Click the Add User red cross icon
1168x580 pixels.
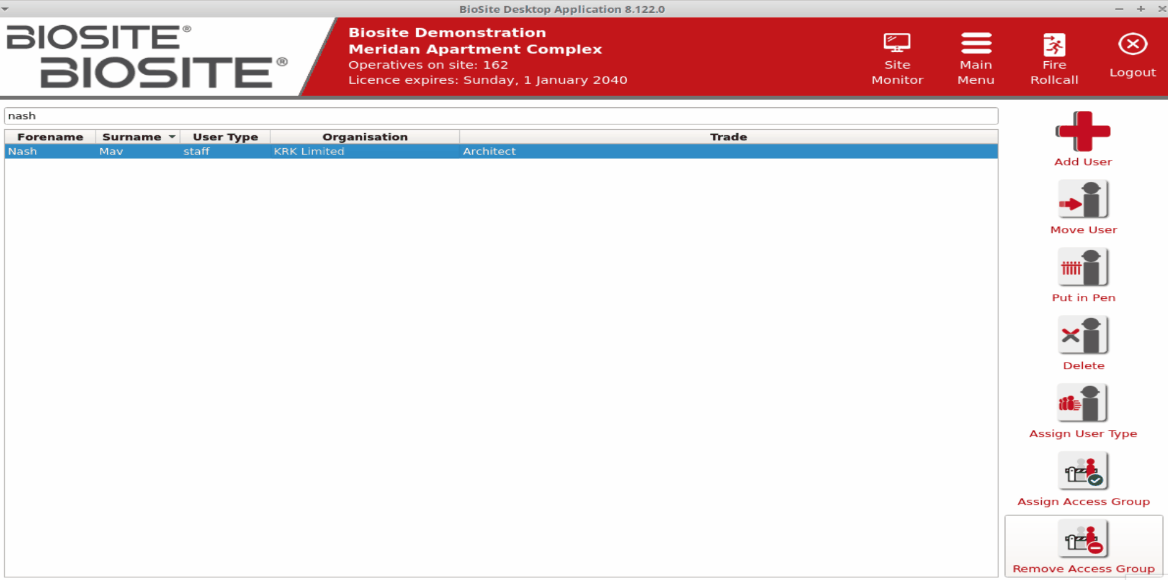coord(1083,131)
